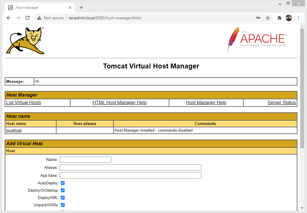The height and width of the screenshot is (213, 307).
Task: Open Server Status link
Action: 282,102
